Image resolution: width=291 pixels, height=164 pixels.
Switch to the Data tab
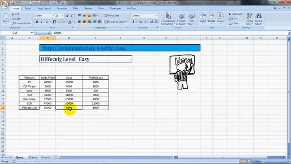pyautogui.click(x=75, y=8)
